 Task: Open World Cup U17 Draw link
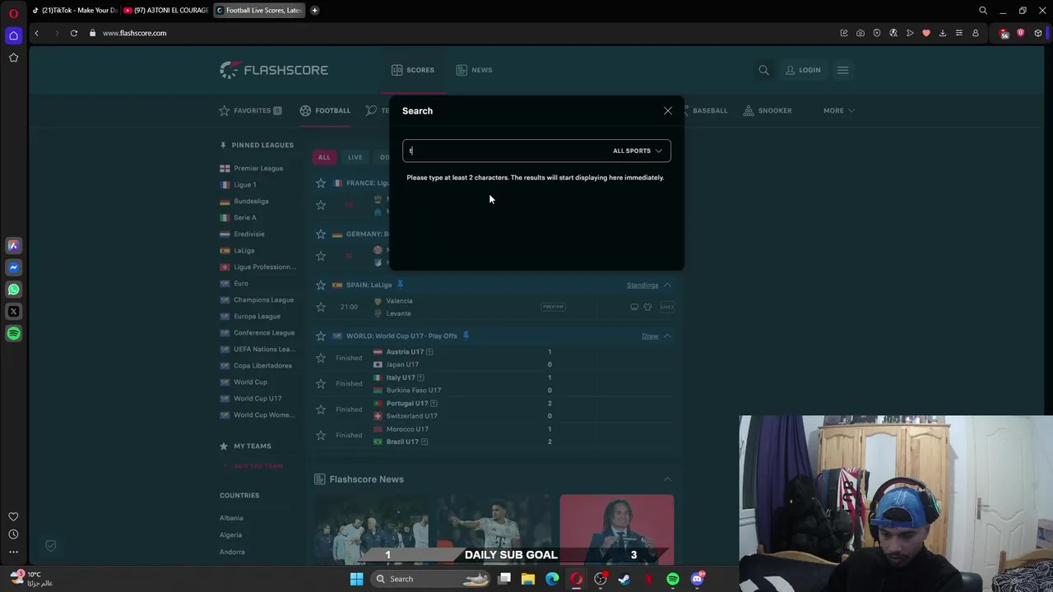(650, 336)
